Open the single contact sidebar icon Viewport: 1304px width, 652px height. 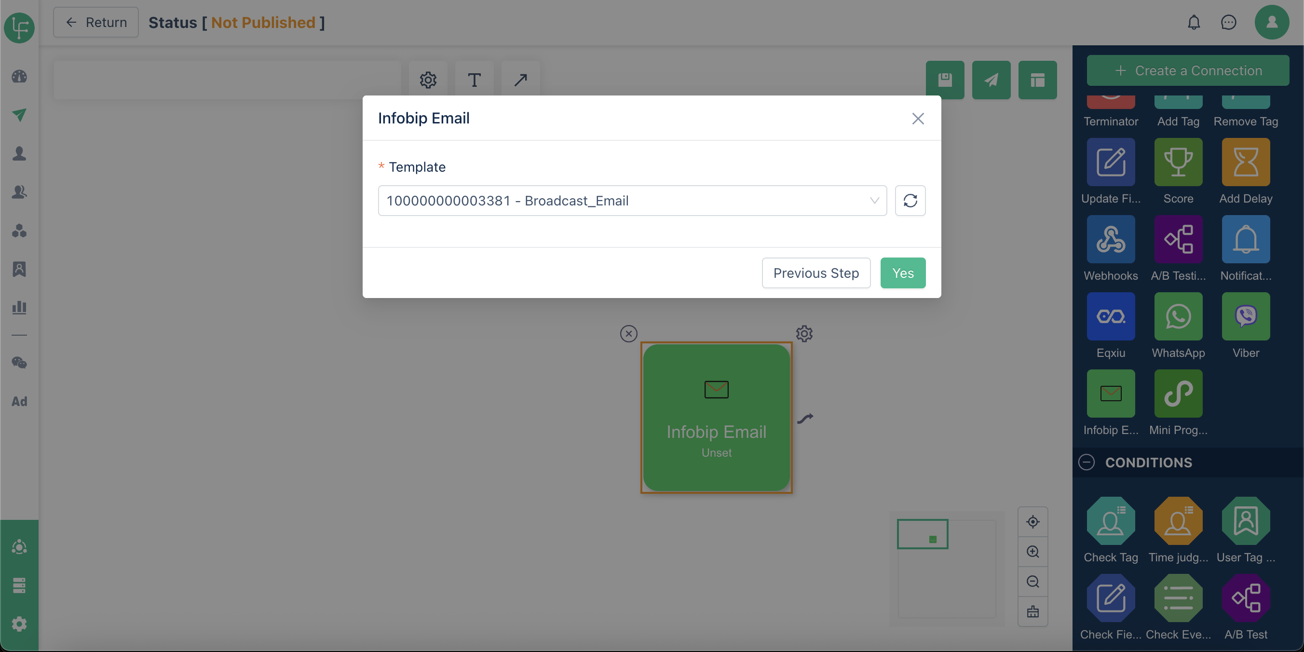tap(19, 153)
